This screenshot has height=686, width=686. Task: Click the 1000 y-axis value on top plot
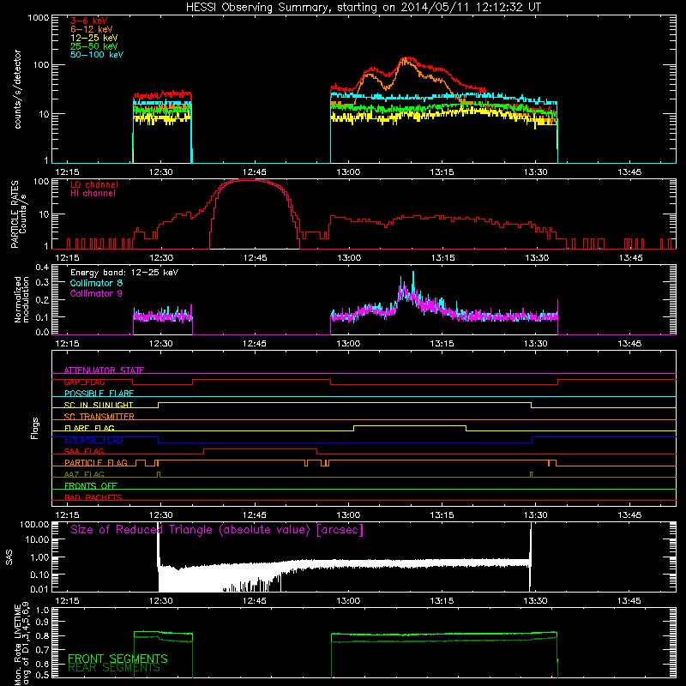click(x=38, y=18)
